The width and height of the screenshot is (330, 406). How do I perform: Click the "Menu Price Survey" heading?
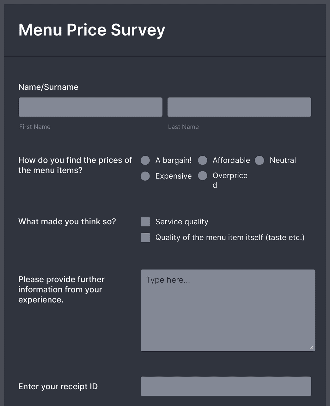pyautogui.click(x=91, y=29)
